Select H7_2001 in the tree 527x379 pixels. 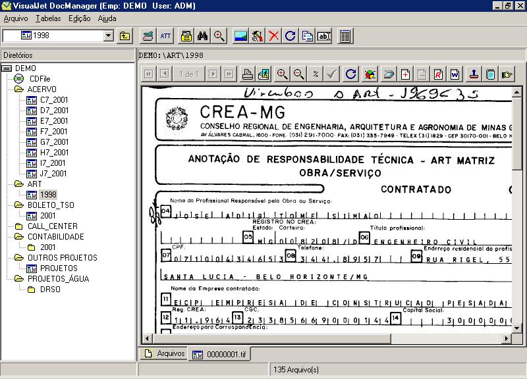click(x=54, y=153)
